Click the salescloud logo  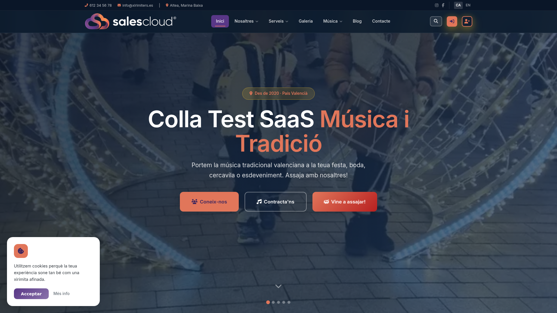click(131, 21)
